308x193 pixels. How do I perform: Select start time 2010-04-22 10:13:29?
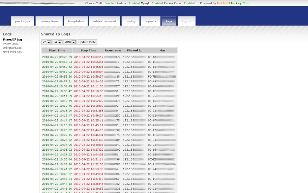tap(57, 111)
